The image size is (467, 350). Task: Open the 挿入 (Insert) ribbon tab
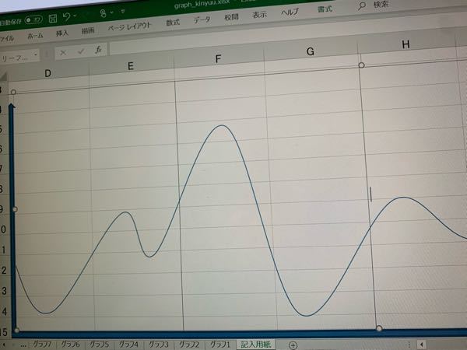click(x=62, y=35)
